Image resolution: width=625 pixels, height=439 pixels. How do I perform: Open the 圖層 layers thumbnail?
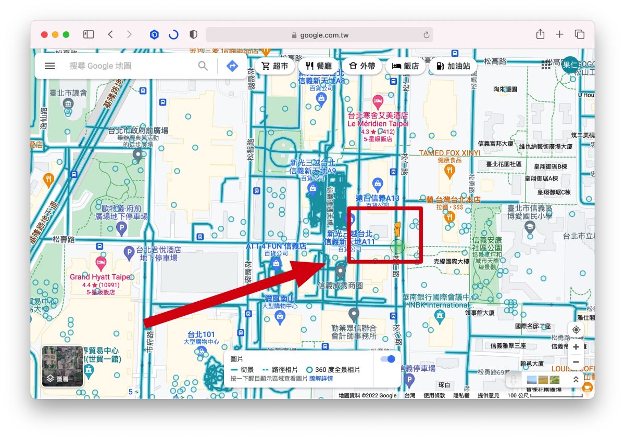63,366
